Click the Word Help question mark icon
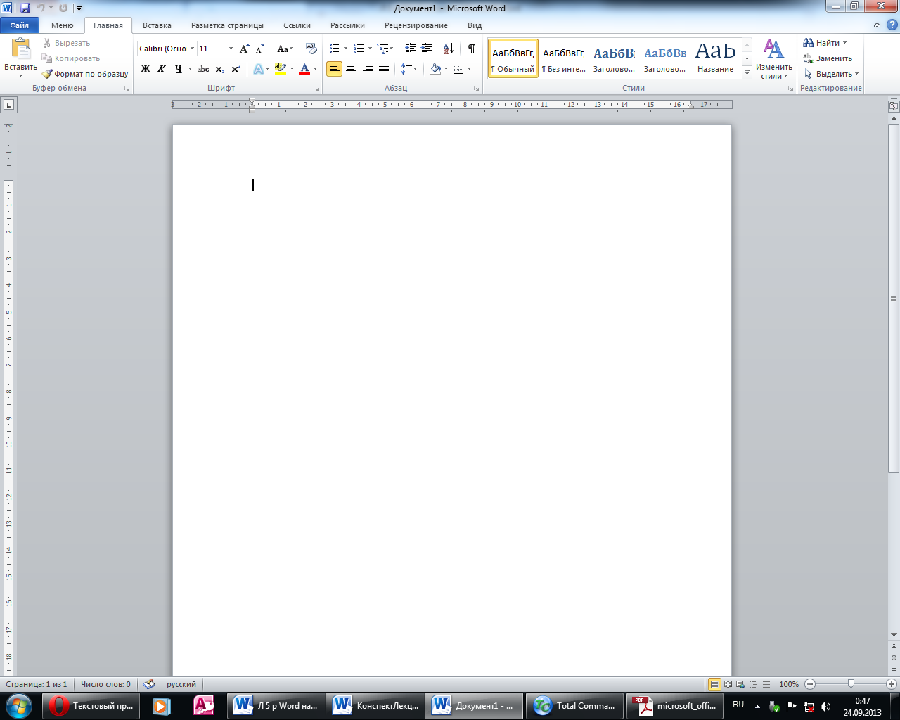 pyautogui.click(x=892, y=25)
